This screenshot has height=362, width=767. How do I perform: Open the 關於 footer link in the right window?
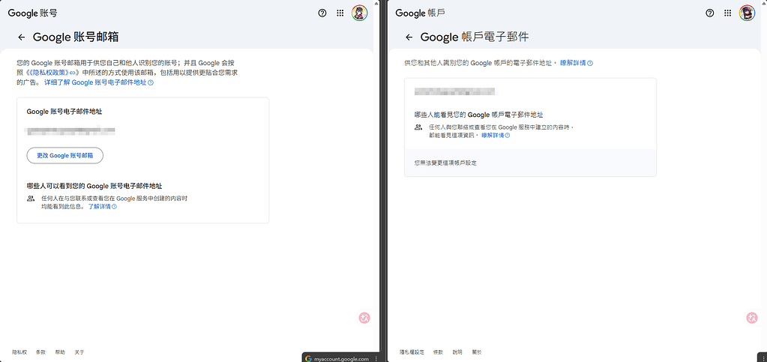pos(476,352)
